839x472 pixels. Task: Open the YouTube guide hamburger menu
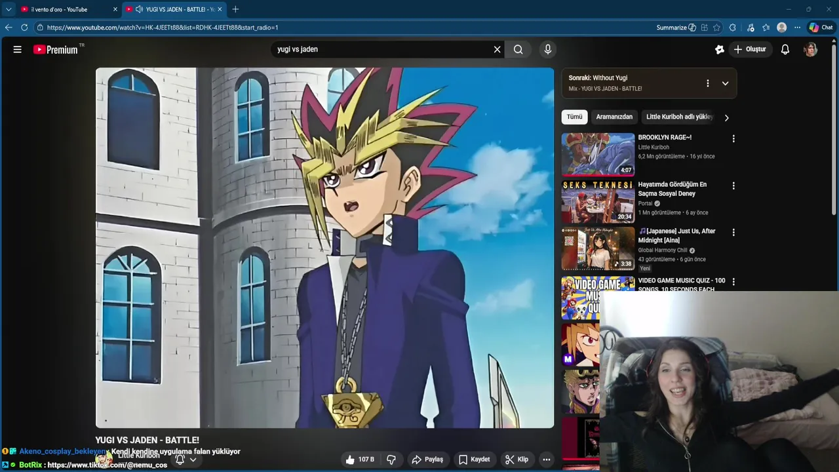18,49
